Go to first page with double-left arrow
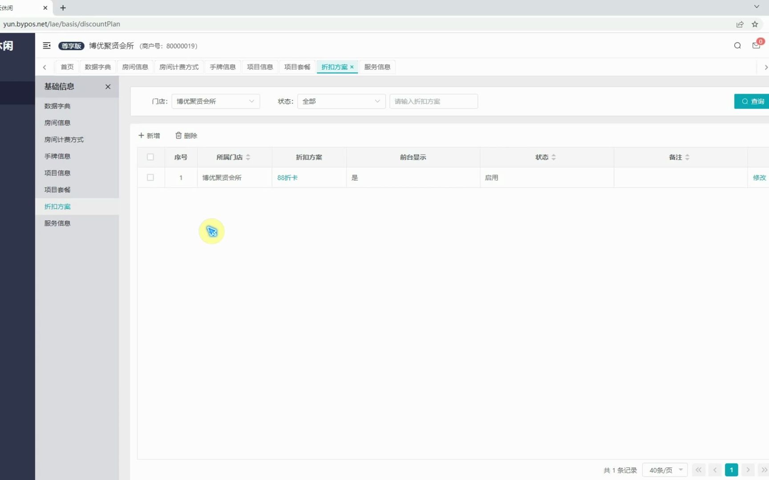The height and width of the screenshot is (480, 769). point(699,470)
